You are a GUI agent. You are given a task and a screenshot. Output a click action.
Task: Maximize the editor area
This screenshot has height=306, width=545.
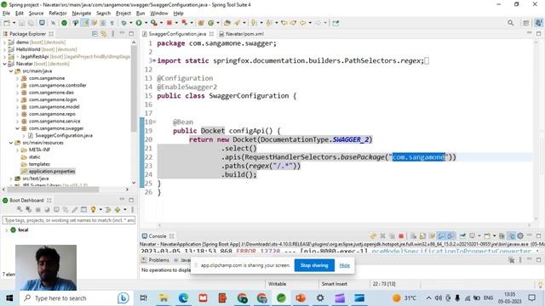[538, 34]
